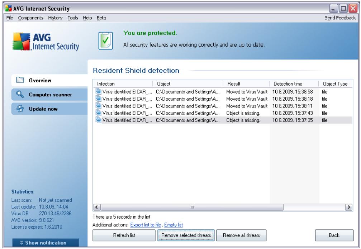This screenshot has width=361, height=249.
Task: Sort by Object Type column header
Action: (x=336, y=84)
